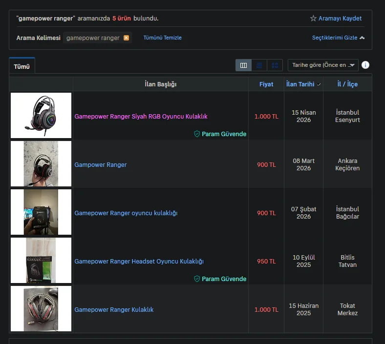Image resolution: width=385 pixels, height=344 pixels.
Task: Sort by İl / İlçe column header
Action: [347, 84]
